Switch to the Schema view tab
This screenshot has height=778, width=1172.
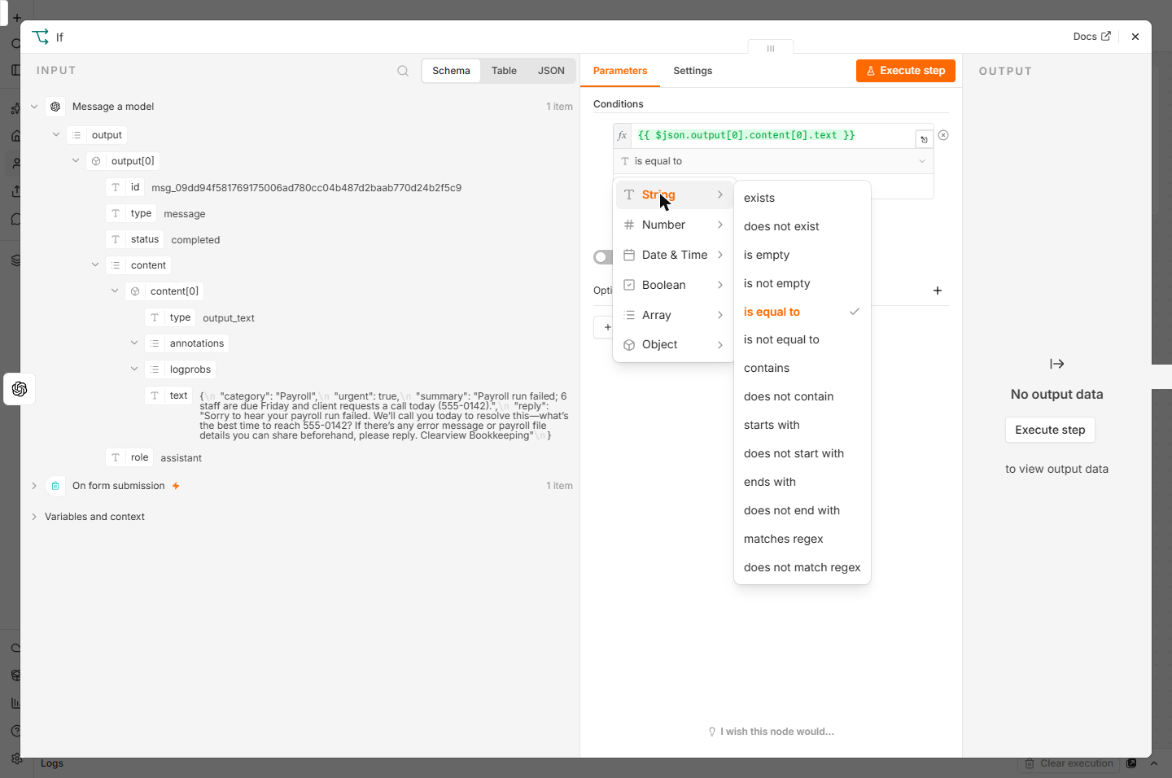(x=451, y=71)
